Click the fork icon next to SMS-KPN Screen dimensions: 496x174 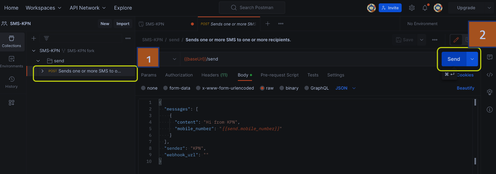tap(64, 51)
